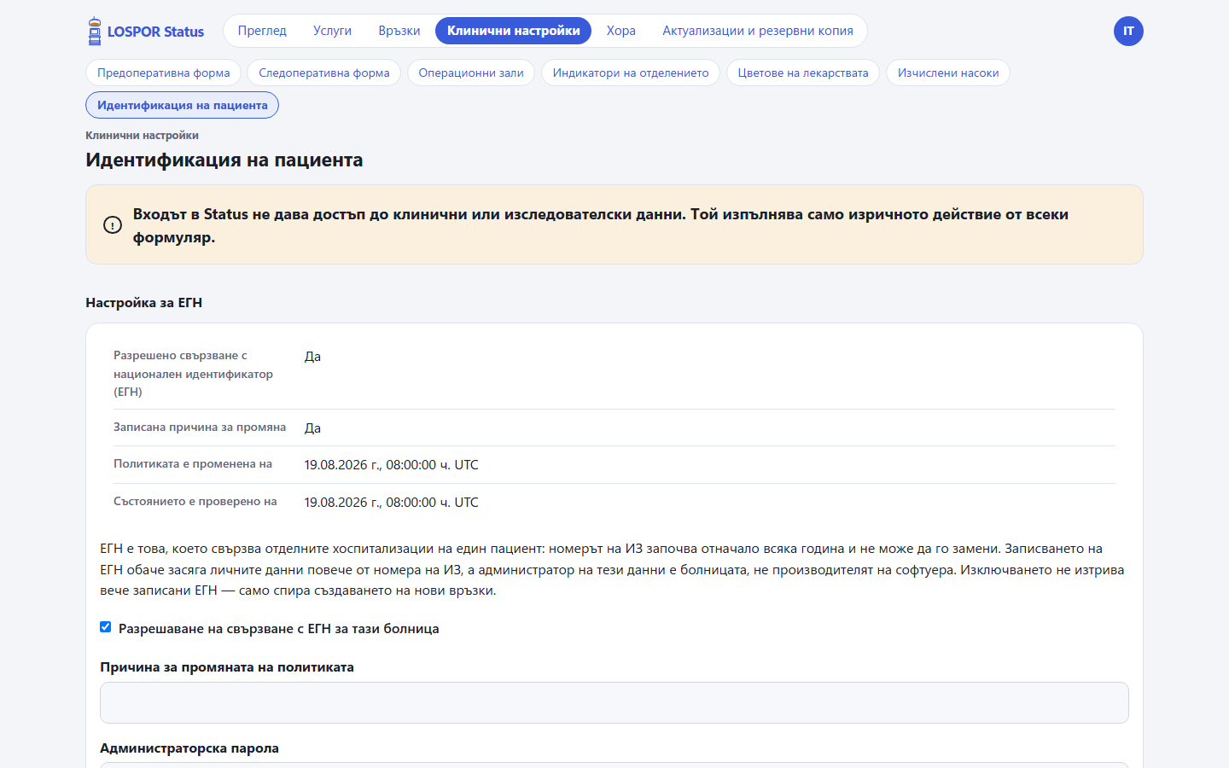This screenshot has width=1229, height=768.
Task: Toggle the EGN linking checkbox for this hospital
Action: [x=106, y=627]
